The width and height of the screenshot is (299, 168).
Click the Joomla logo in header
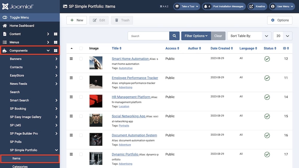point(17,7)
